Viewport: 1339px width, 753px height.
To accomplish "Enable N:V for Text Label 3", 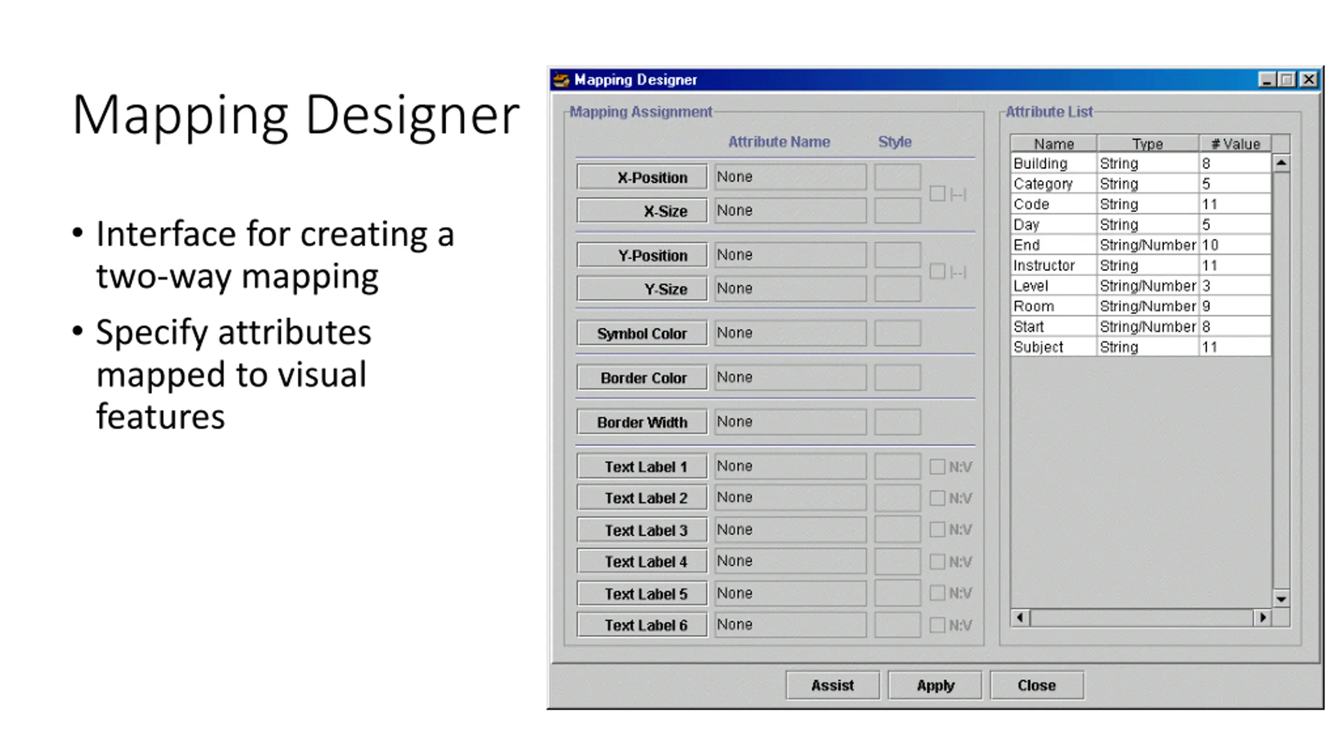I will (937, 530).
